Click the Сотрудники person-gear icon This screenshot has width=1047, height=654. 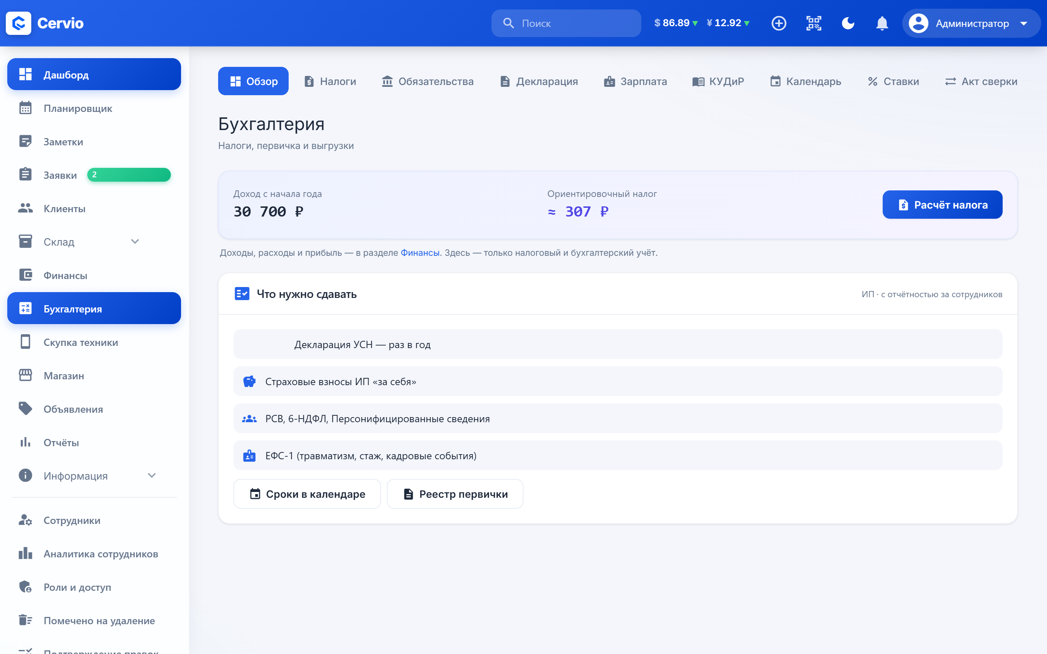[x=25, y=520]
